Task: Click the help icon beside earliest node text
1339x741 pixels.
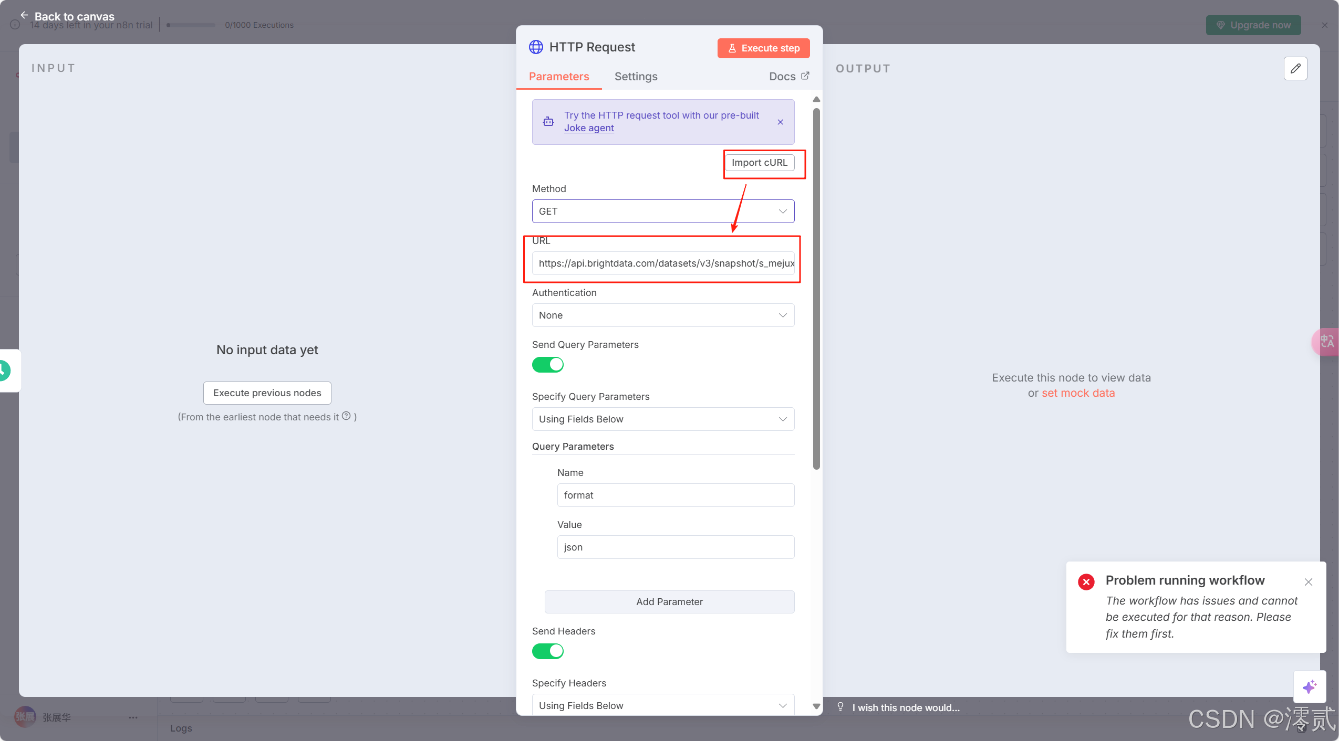Action: tap(346, 416)
